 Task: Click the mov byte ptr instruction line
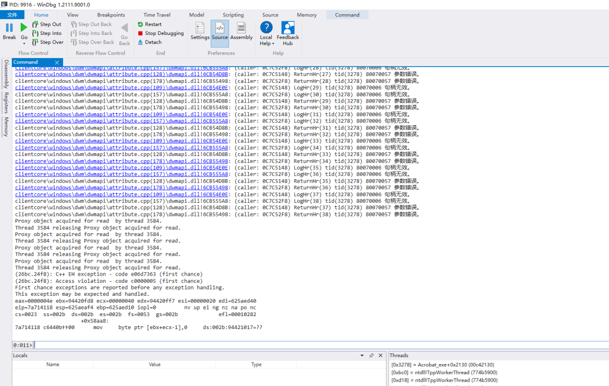point(139,327)
